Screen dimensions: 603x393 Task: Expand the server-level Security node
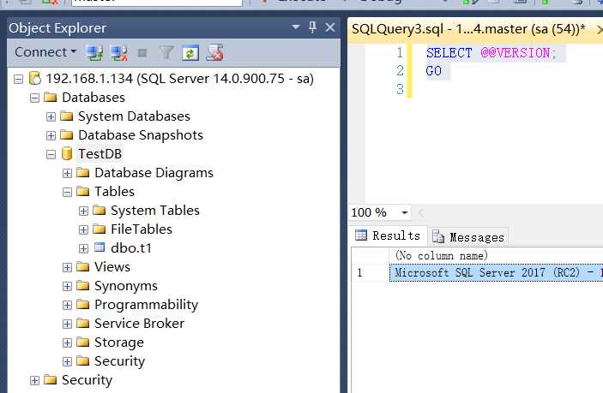pyautogui.click(x=34, y=380)
